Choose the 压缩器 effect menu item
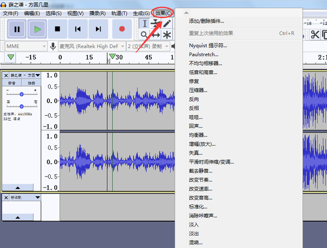The width and height of the screenshot is (327, 248). 198,90
